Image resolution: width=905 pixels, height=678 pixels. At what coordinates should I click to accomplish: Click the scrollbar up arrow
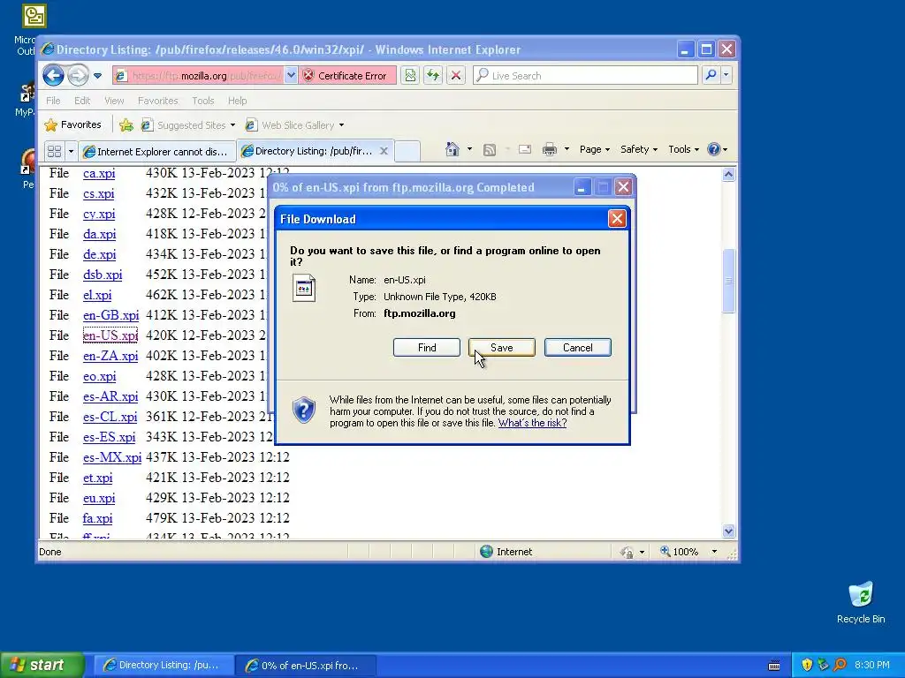(728, 174)
